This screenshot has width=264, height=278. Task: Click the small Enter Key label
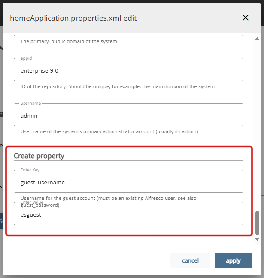click(x=30, y=170)
